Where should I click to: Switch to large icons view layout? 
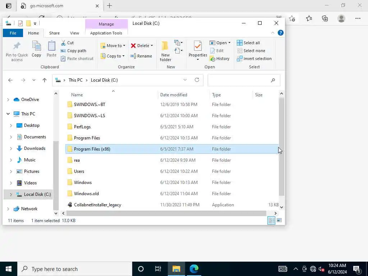tap(279, 220)
